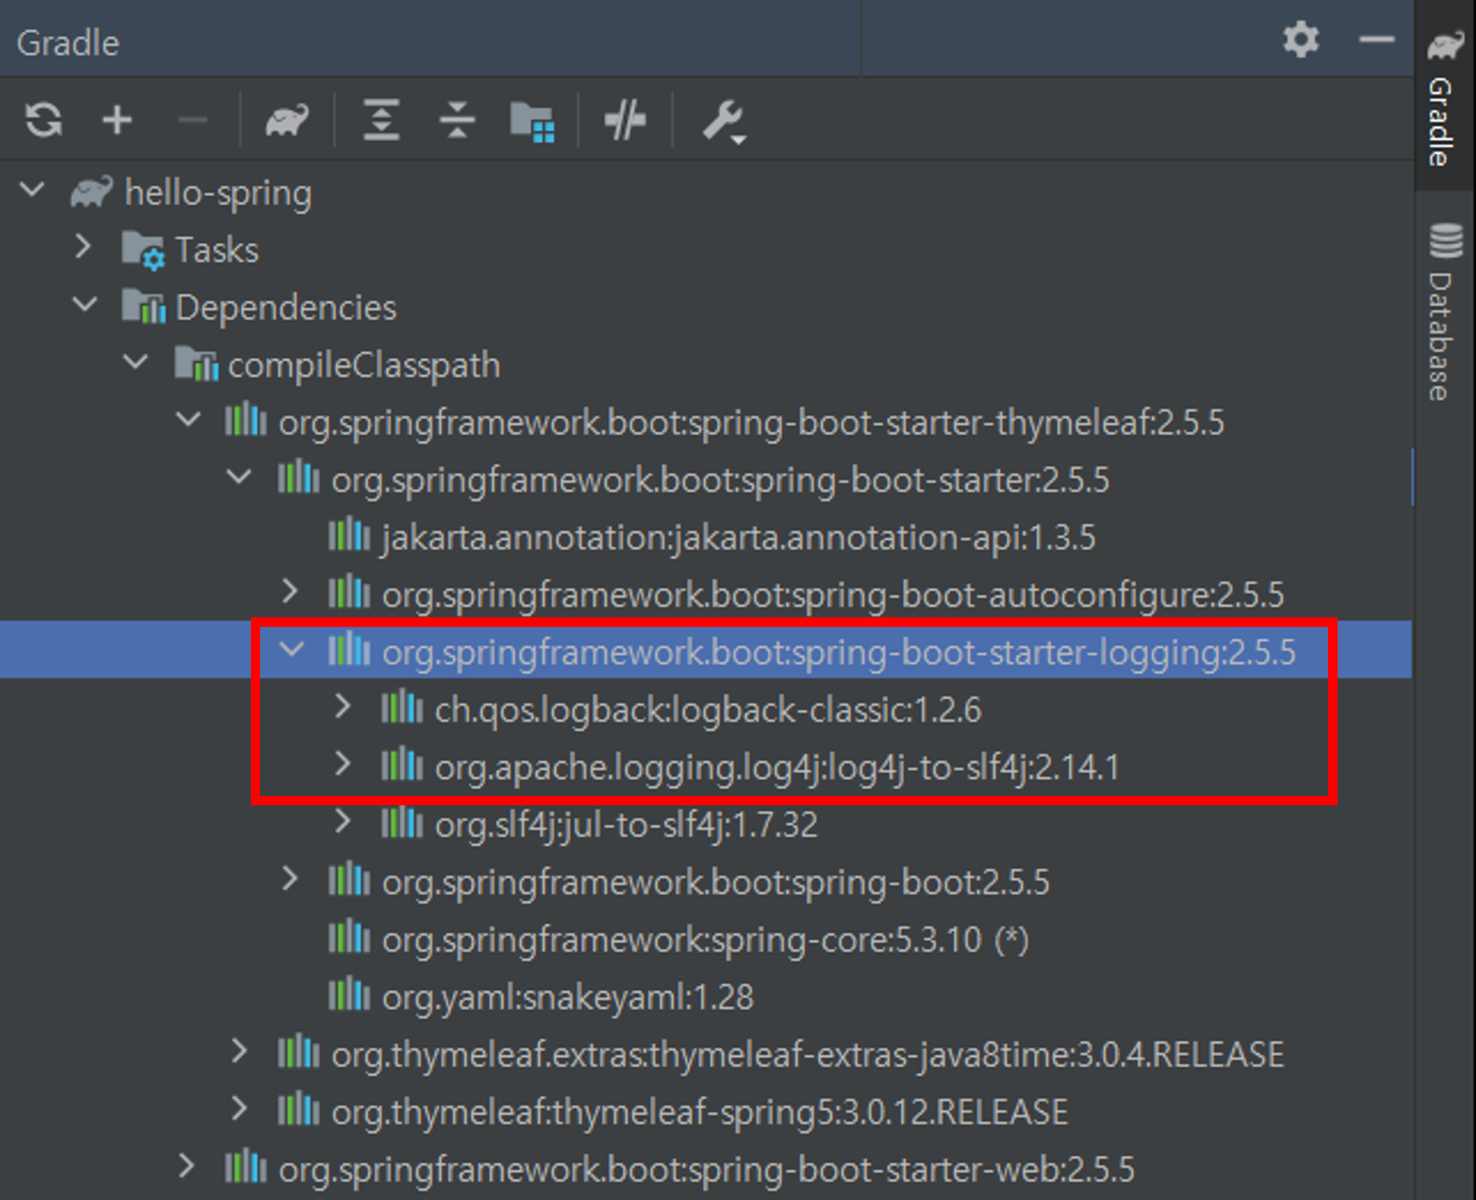1476x1200 pixels.
Task: Select the jakarta.annotation-api:1.3.5 item
Action: point(737,537)
